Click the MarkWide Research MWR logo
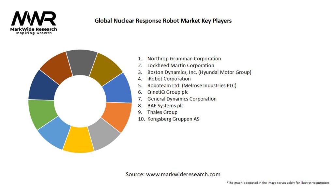 coord(34,23)
